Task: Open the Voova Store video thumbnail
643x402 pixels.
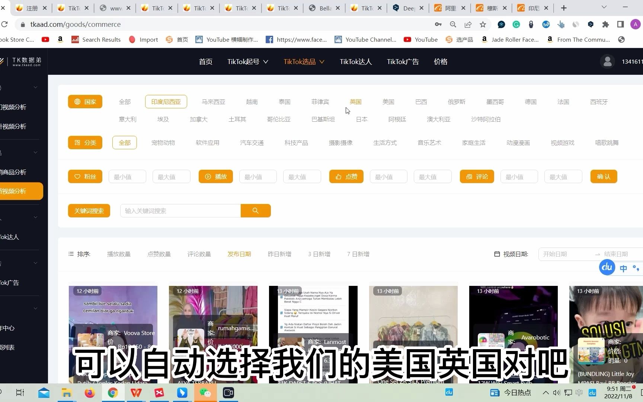Action: [x=113, y=334]
